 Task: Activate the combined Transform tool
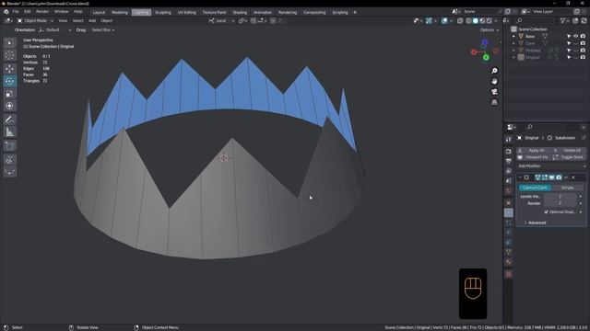point(10,106)
